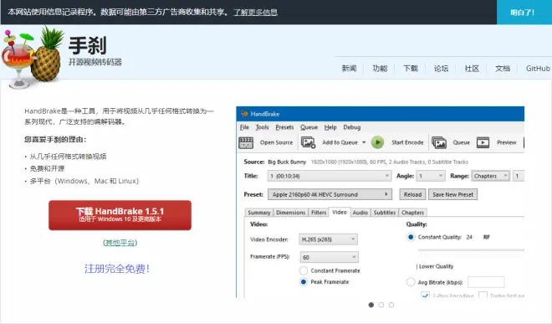
Task: Choose the Constant Framerate option
Action: click(303, 270)
